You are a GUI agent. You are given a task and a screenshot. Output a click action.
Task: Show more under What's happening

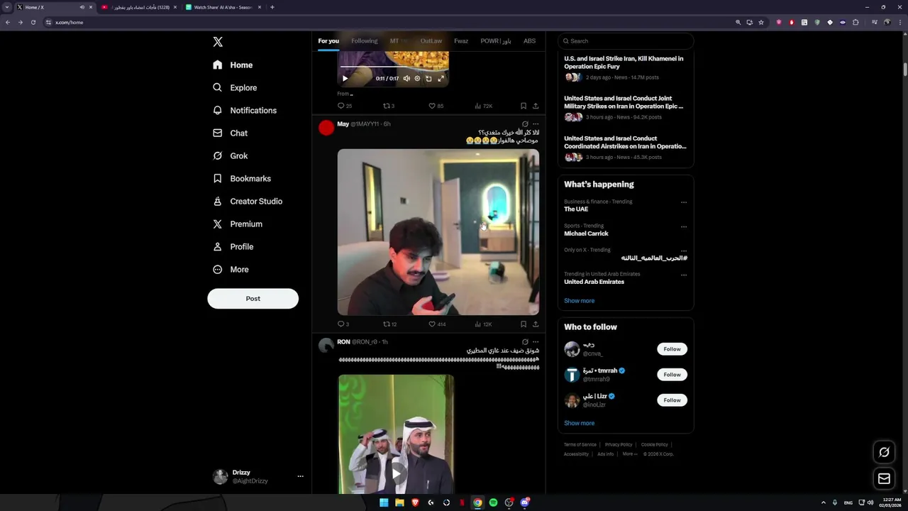coord(579,301)
